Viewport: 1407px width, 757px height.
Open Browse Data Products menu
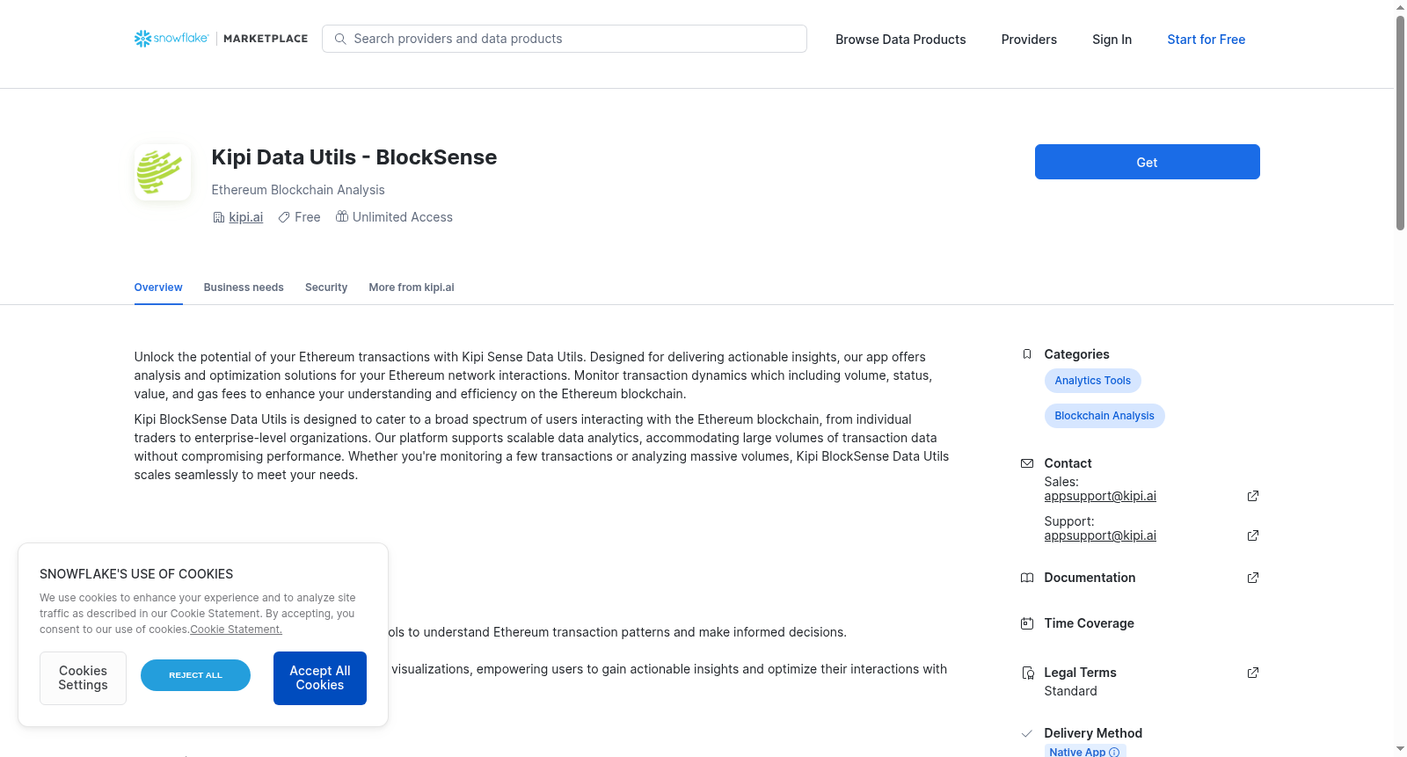point(900,40)
